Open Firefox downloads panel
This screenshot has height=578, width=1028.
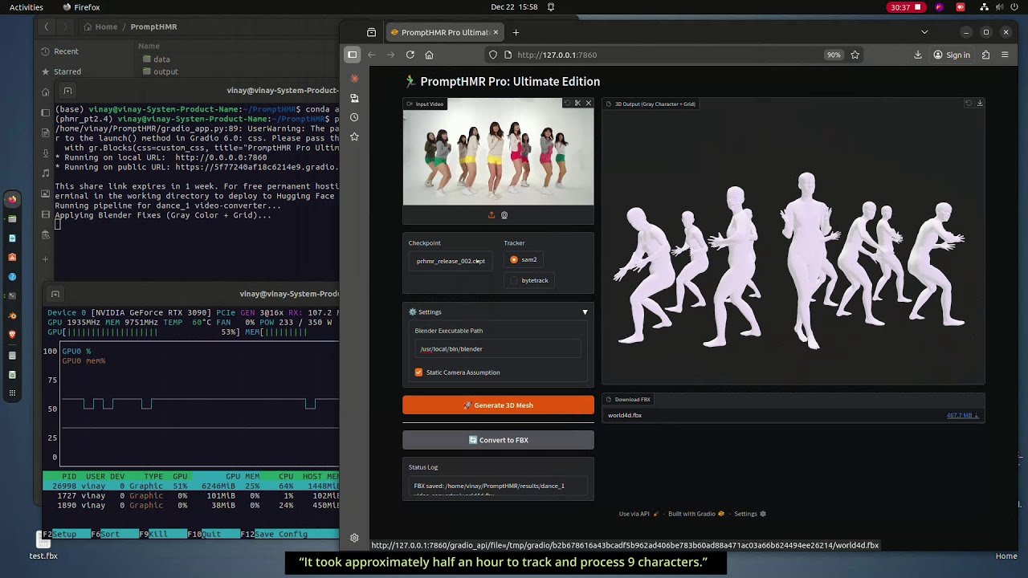918,55
